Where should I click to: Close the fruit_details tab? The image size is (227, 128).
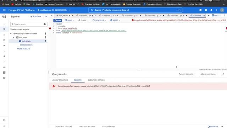point(72,16)
